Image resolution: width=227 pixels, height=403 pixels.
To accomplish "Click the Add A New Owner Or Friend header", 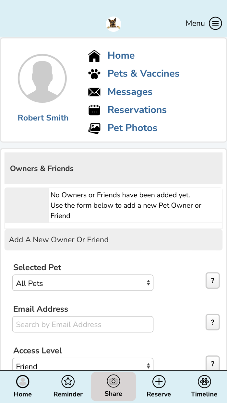I will 59,240.
